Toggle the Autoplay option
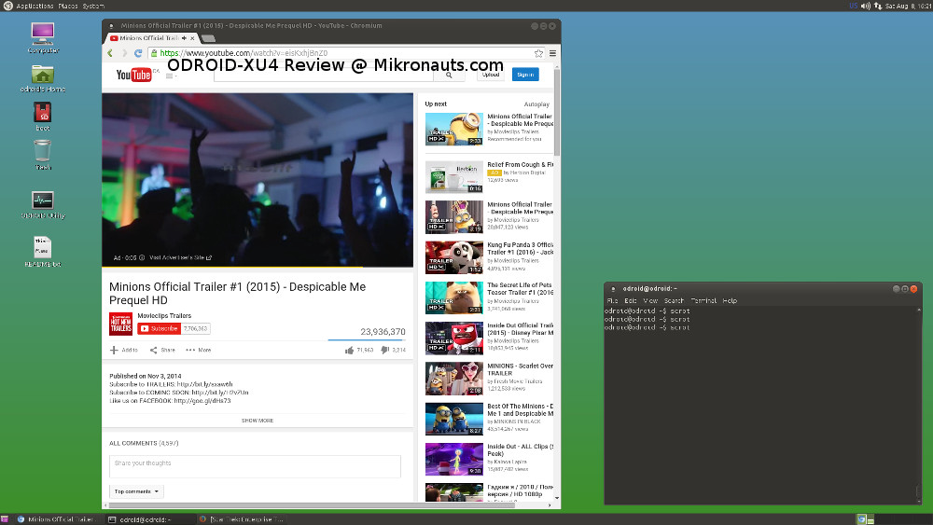This screenshot has width=933, height=525. [536, 104]
